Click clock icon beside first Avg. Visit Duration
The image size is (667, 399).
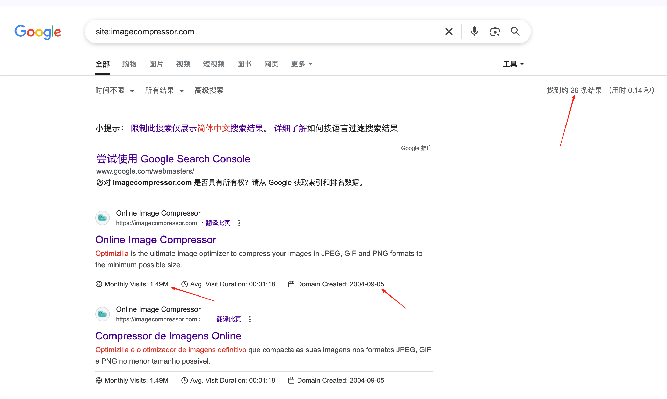tap(184, 284)
